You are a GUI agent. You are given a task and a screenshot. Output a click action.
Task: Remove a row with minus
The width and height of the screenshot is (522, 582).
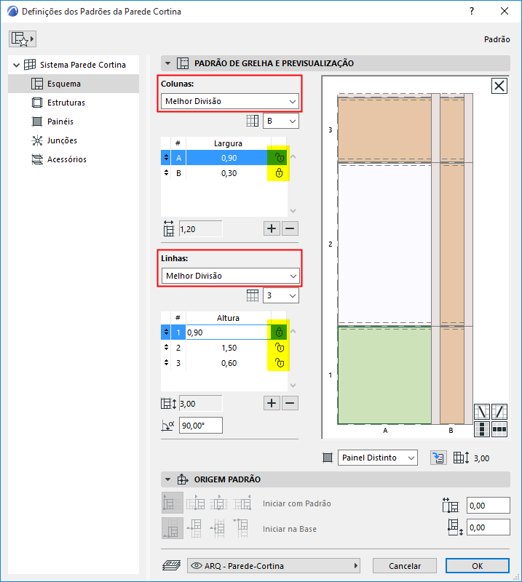[x=290, y=403]
